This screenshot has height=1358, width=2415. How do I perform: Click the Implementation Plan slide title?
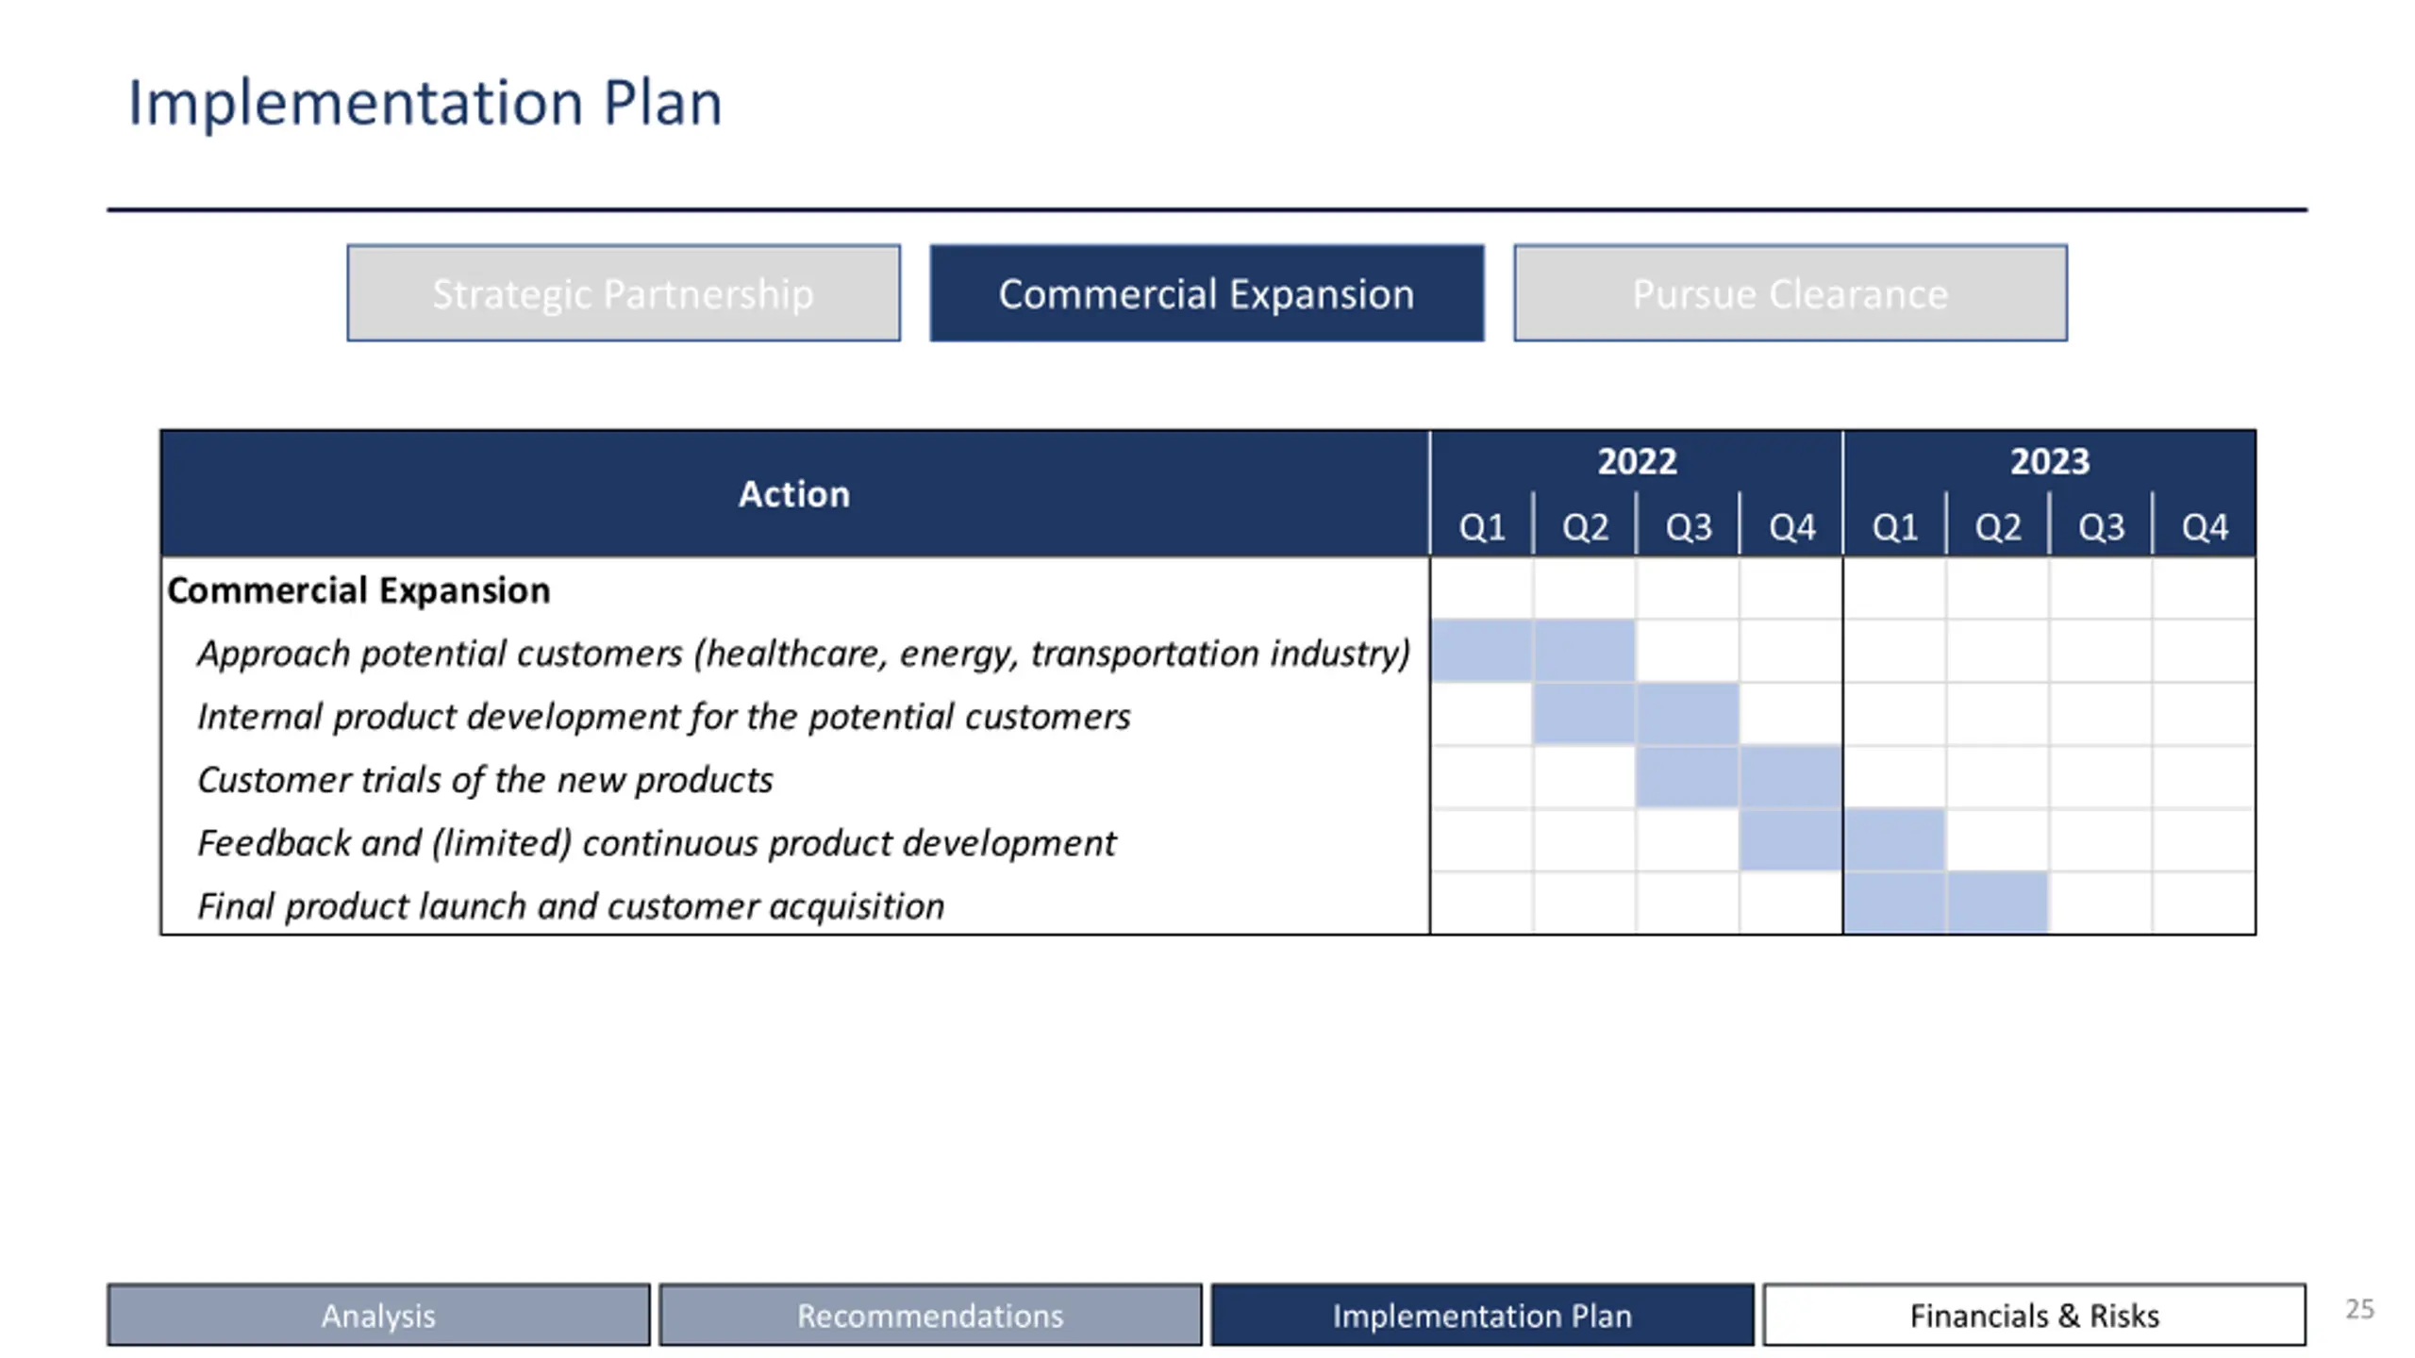tap(425, 103)
